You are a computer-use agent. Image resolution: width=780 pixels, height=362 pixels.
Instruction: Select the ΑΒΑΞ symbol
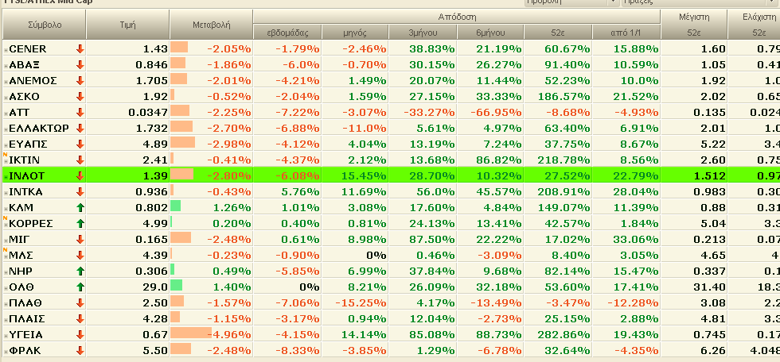pyautogui.click(x=25, y=64)
